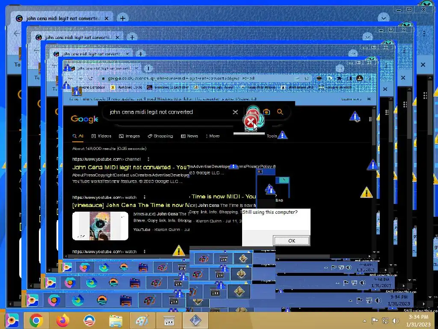Launch Google Chrome from the bottom taskbar
Screen dimensions: 438x329
point(36,320)
